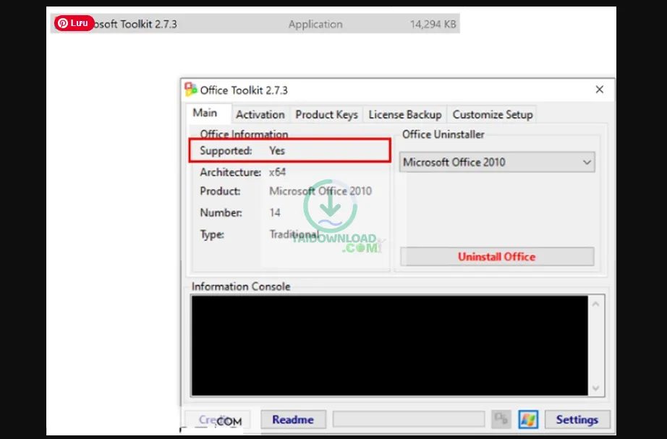Click the Pinterest Lưu save button
The height and width of the screenshot is (439, 667).
point(74,23)
